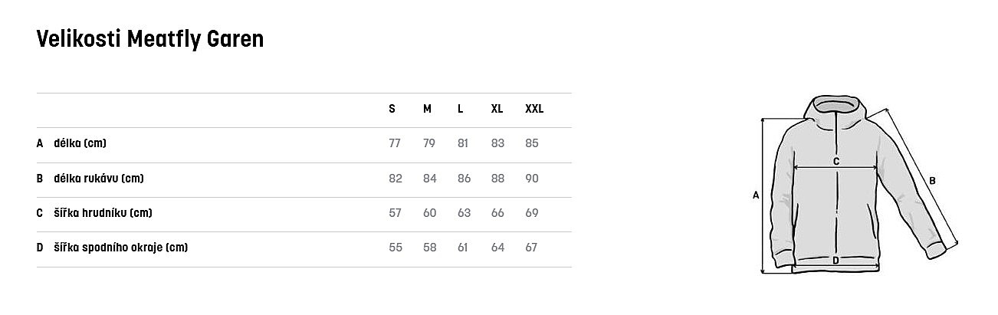Select the XL size column header
Viewport: 998px width, 315px height.
(497, 109)
